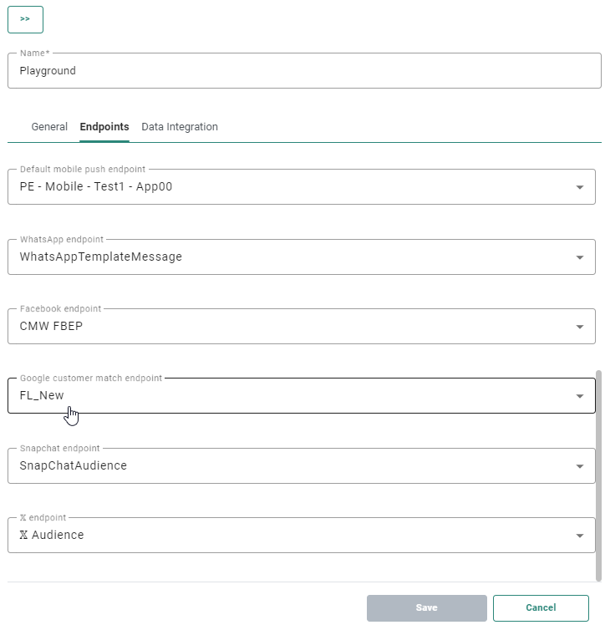Click the Google customer match dropdown arrow

pos(580,396)
